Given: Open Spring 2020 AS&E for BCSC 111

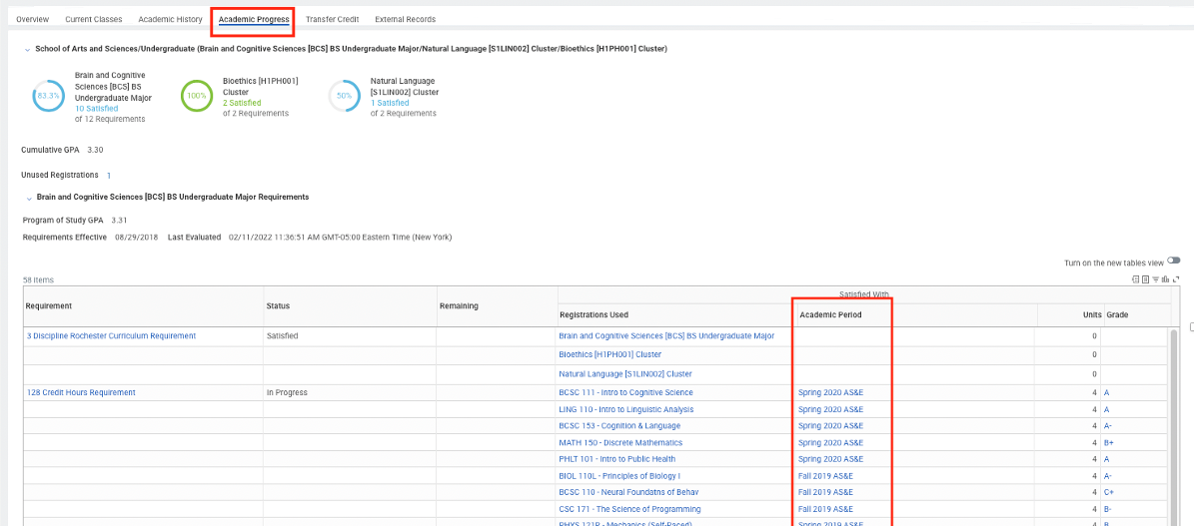Looking at the screenshot, I should coord(830,393).
